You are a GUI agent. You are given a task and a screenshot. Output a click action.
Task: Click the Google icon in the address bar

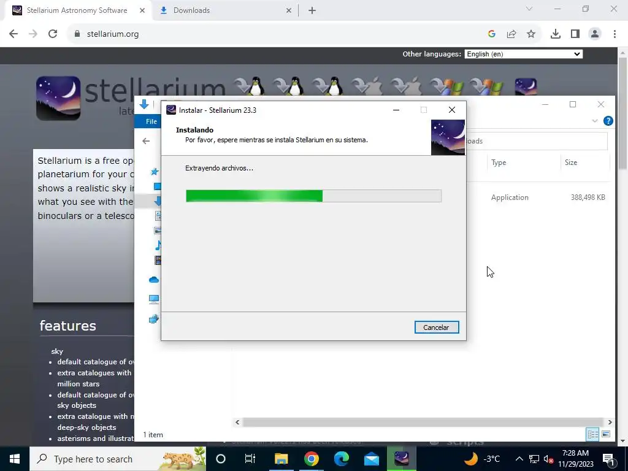[x=491, y=34]
